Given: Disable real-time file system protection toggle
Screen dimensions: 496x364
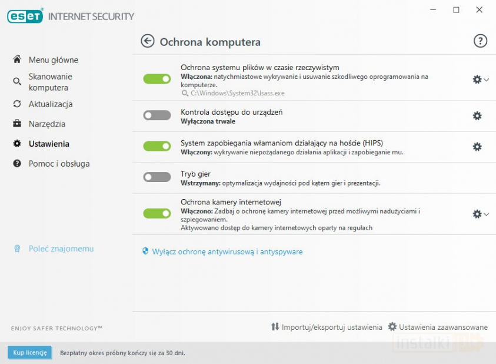Looking at the screenshot, I should coord(157,79).
